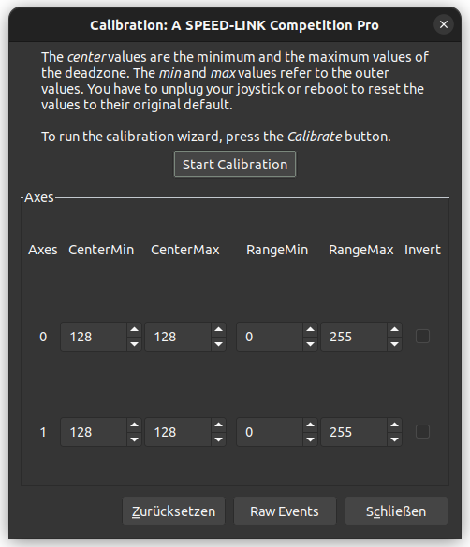This screenshot has width=470, height=547.
Task: Focus the RangeMax field of axis 1
Action: tap(354, 432)
